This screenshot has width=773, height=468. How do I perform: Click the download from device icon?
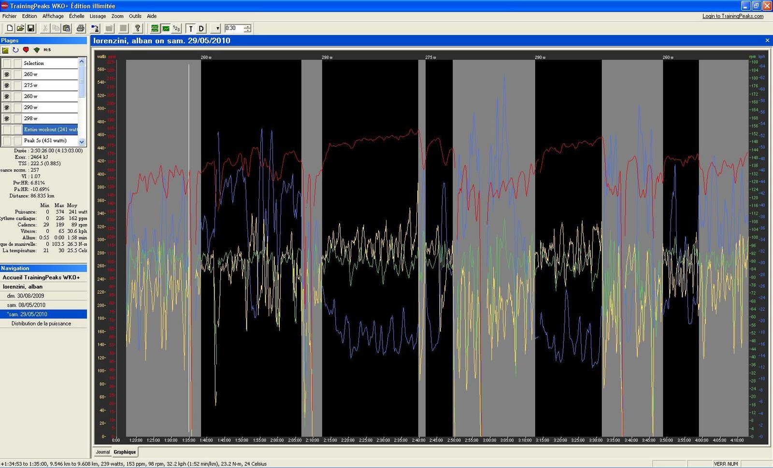95,28
